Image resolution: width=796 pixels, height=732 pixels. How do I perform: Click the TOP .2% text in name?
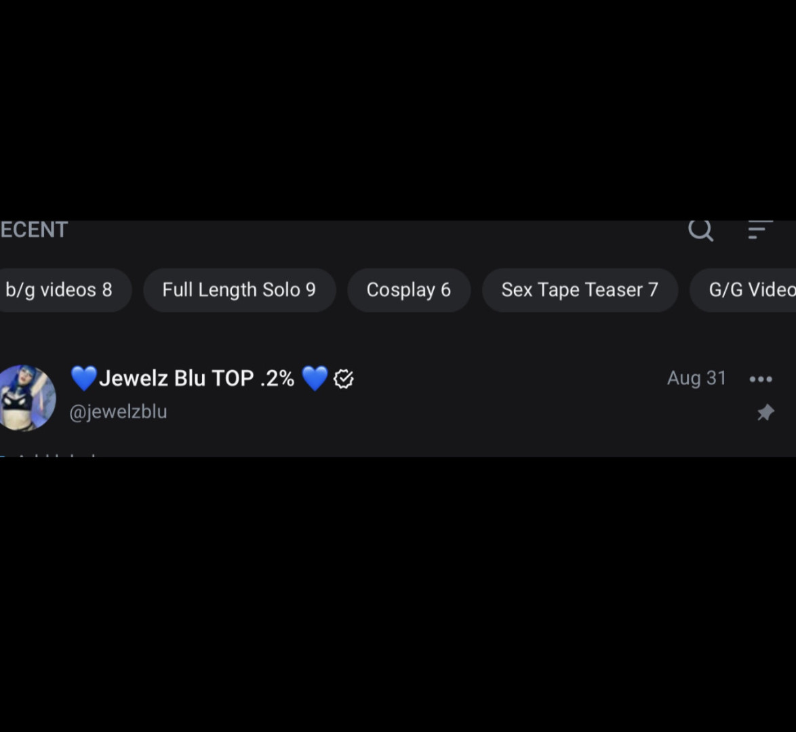pos(253,378)
